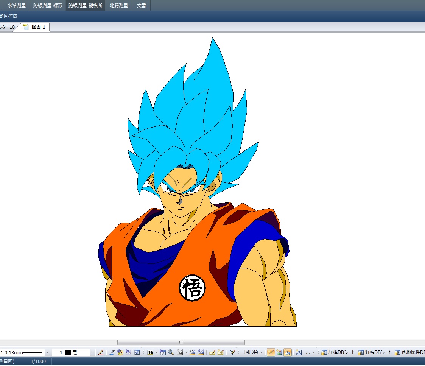425x366 pixels.
Task: Click the gear with grid sheet icon
Action: click(163, 352)
